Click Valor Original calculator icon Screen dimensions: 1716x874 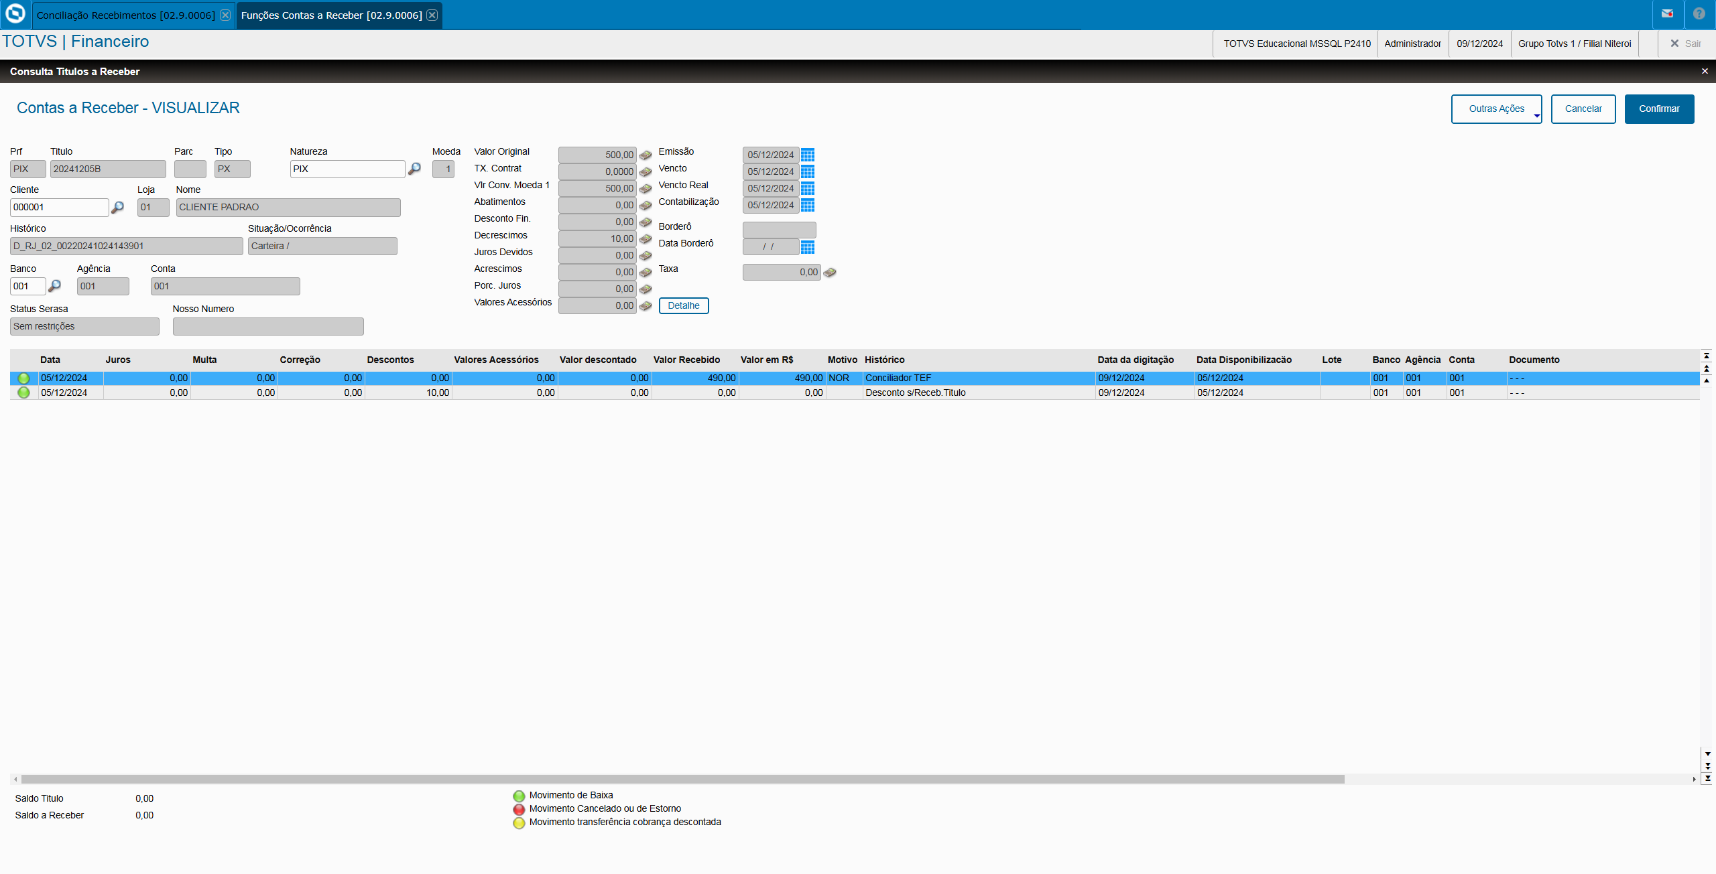click(646, 155)
